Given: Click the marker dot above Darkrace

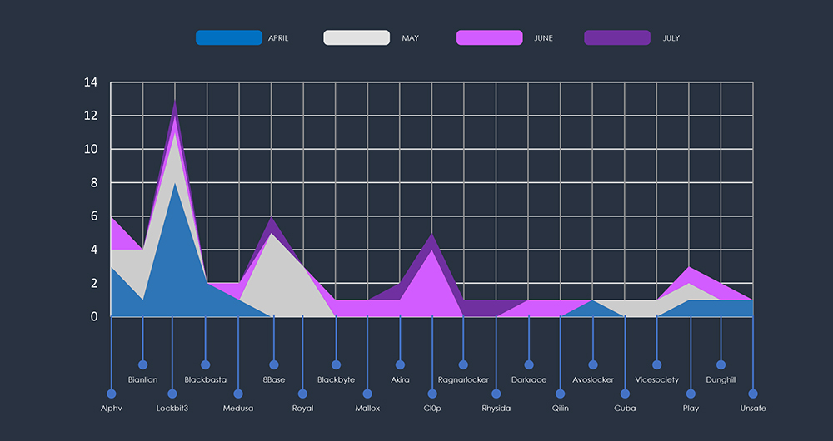Looking at the screenshot, I should click(529, 364).
